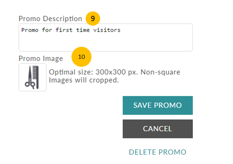Open the DELETE PROMO link
The width and height of the screenshot is (233, 164).
(157, 152)
